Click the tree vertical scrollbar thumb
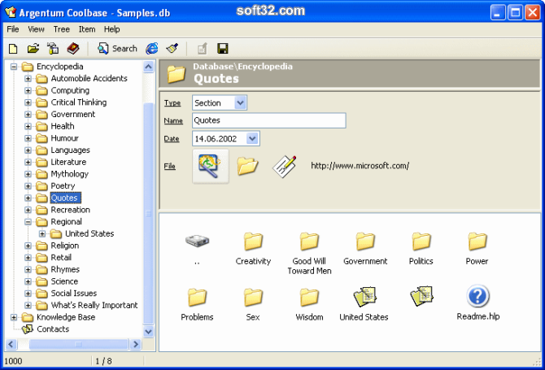 click(x=148, y=214)
